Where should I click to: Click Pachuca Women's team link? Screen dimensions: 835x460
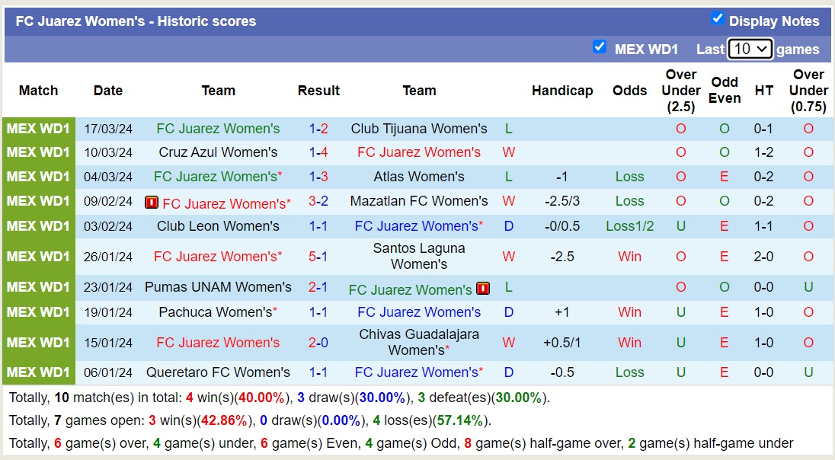click(216, 312)
